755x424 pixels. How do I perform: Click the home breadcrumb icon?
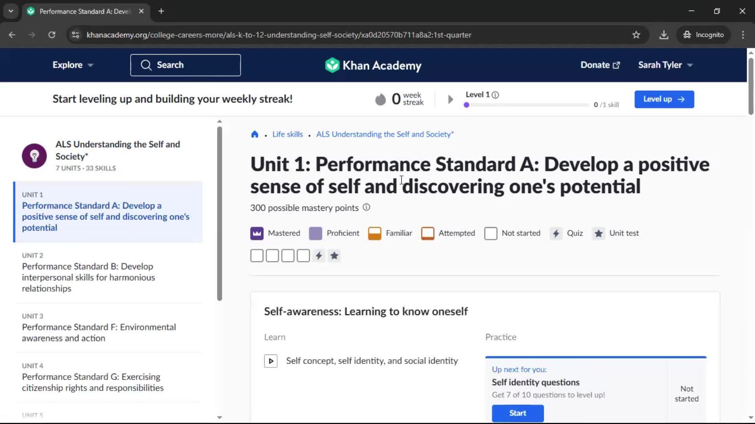click(254, 134)
